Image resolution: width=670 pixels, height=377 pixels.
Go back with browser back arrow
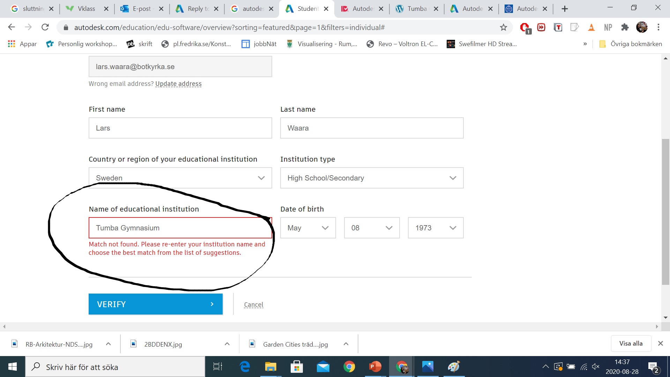pos(12,27)
